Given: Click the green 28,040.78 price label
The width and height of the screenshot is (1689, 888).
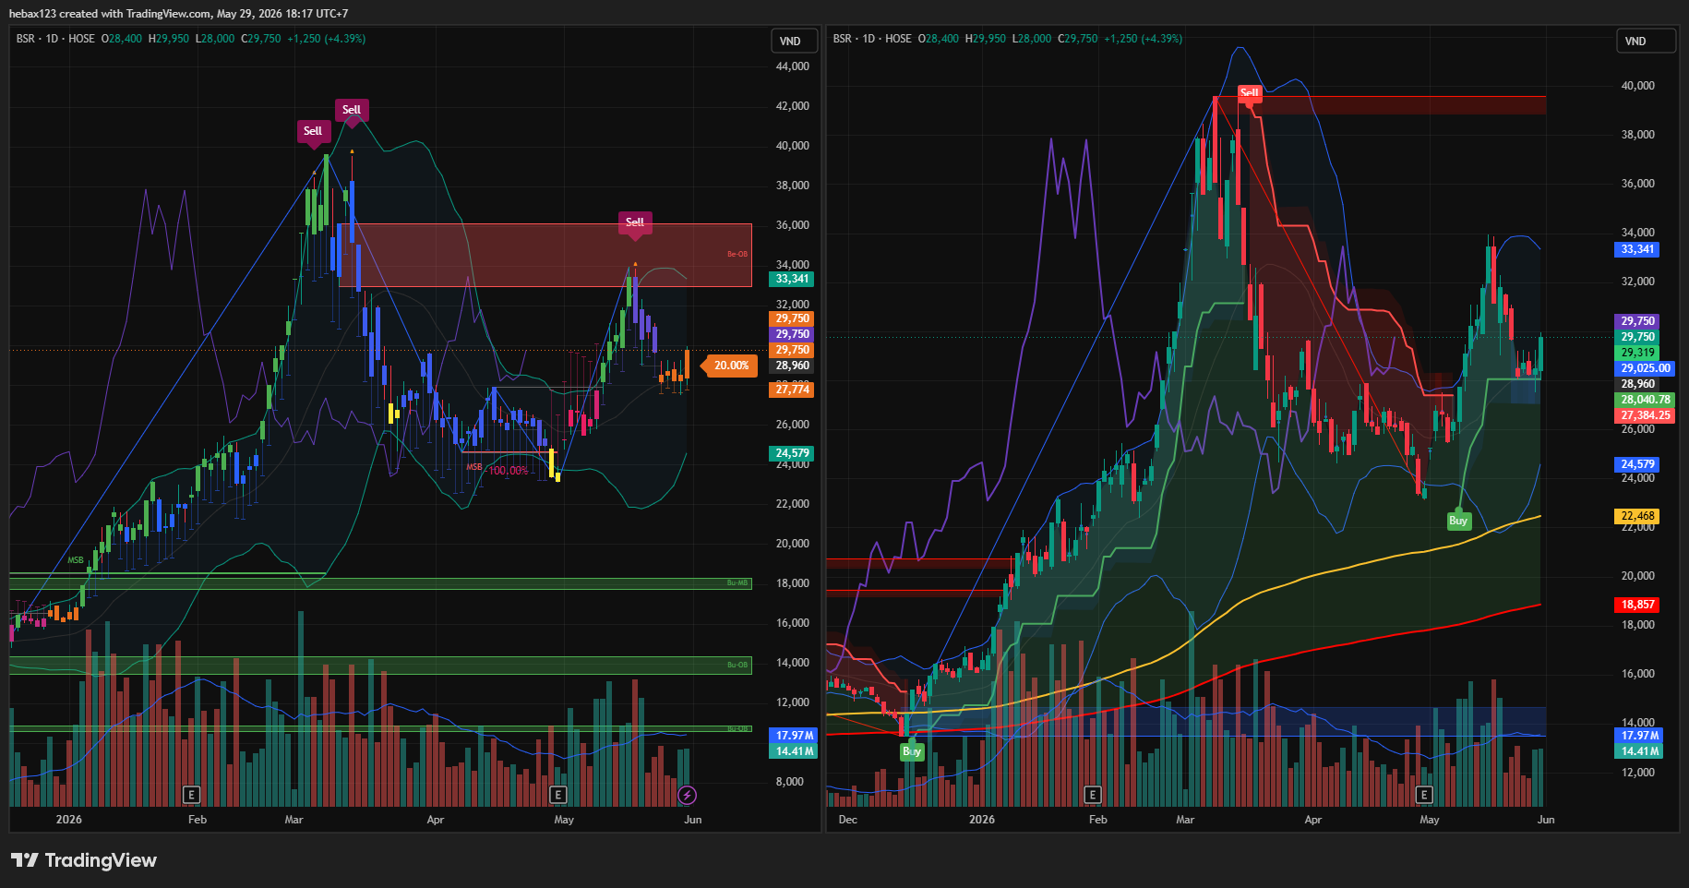Looking at the screenshot, I should coord(1646,400).
